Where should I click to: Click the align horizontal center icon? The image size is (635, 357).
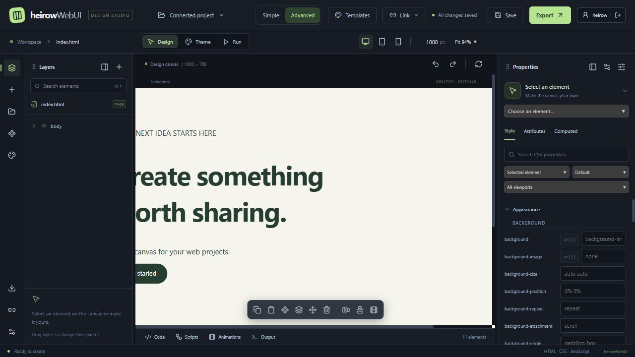[346, 310]
